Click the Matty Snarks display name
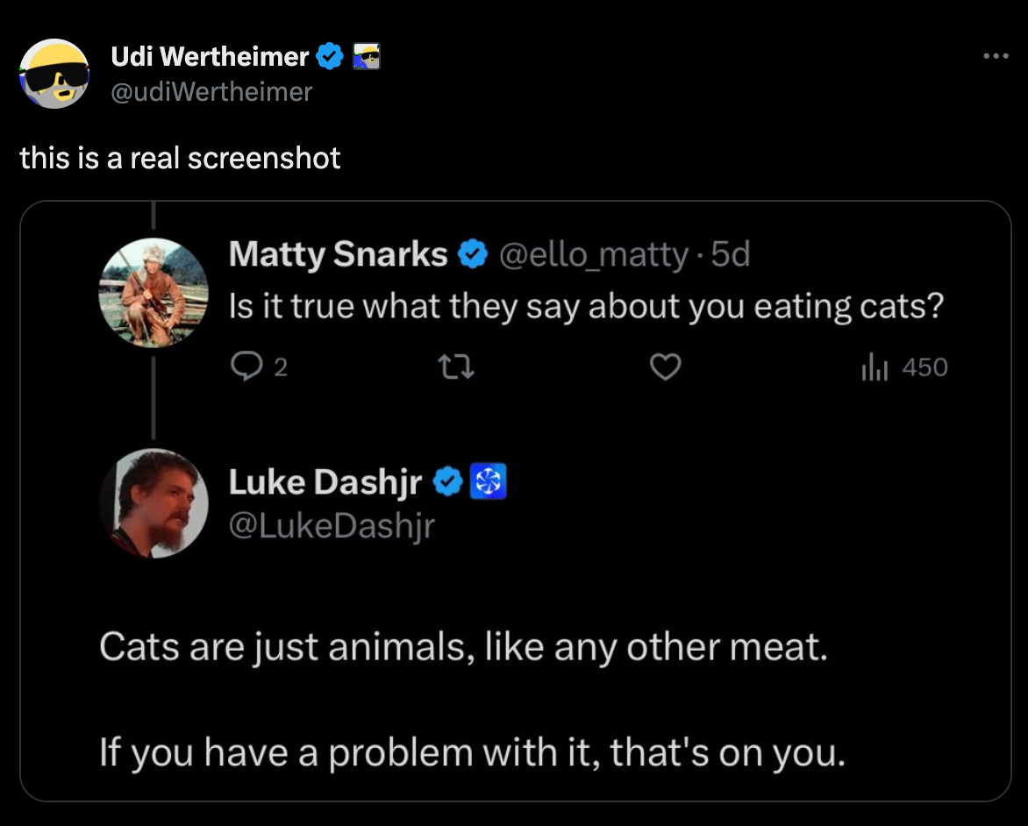Viewport: 1028px width, 826px height. point(339,255)
